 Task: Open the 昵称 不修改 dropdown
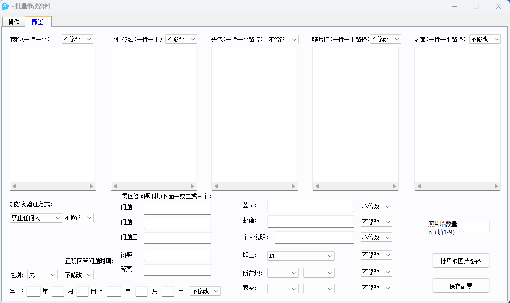pyautogui.click(x=77, y=39)
